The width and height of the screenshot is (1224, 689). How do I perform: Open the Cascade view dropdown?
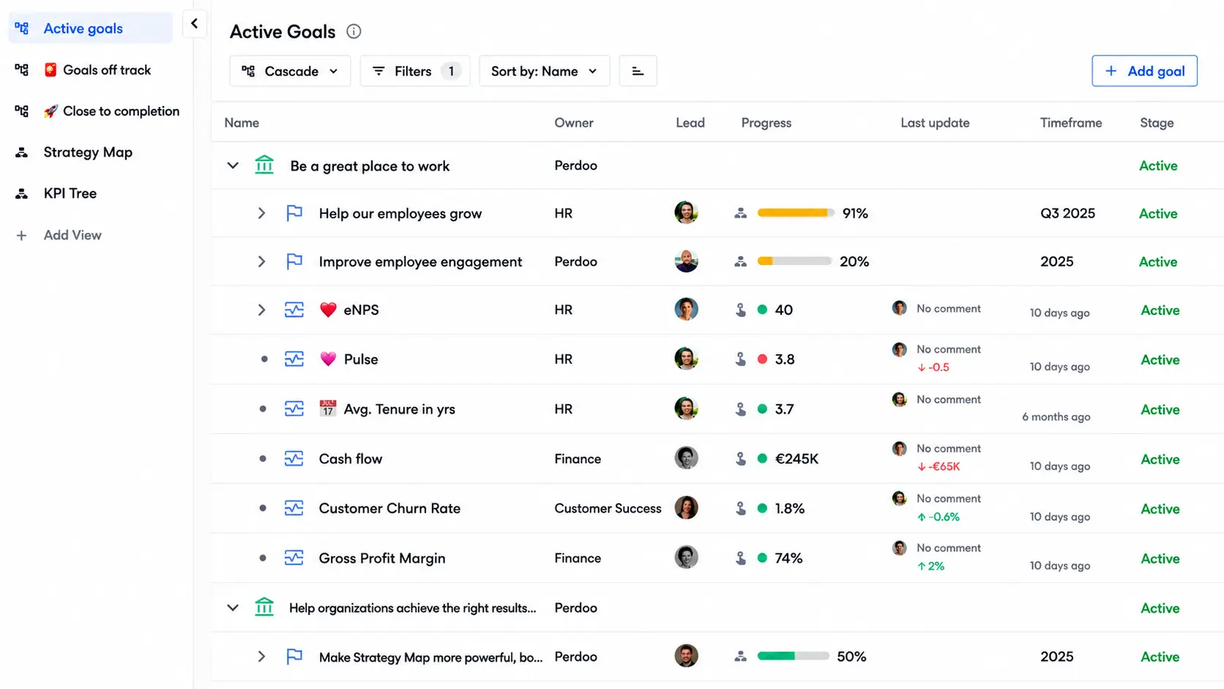coord(290,71)
